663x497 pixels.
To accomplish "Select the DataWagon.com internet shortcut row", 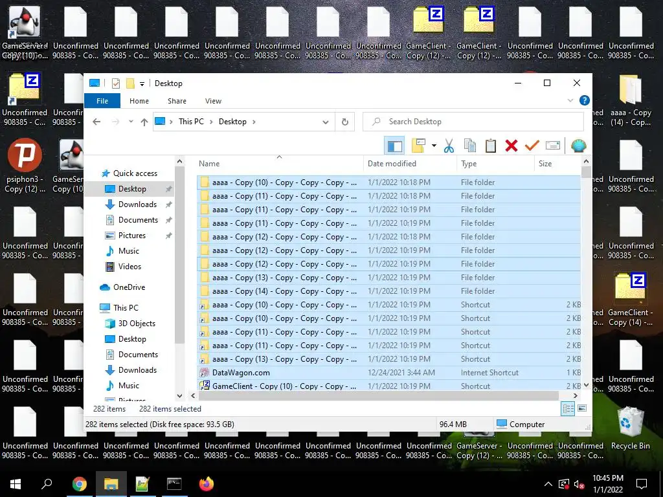I will tap(388, 373).
